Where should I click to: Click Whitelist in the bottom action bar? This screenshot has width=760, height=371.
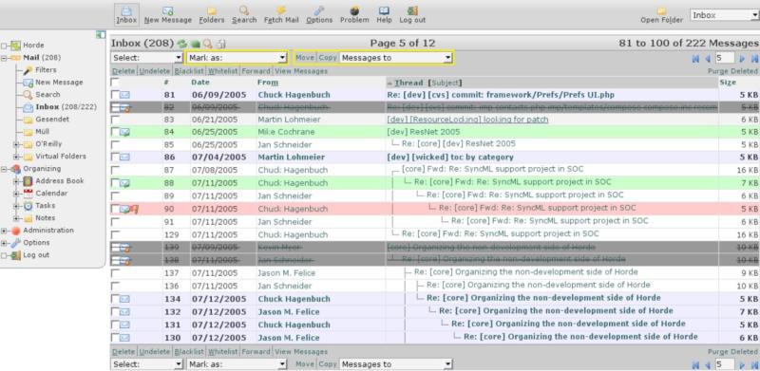click(223, 352)
